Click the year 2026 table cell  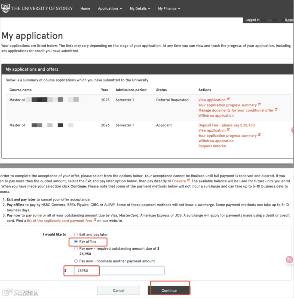(105, 125)
